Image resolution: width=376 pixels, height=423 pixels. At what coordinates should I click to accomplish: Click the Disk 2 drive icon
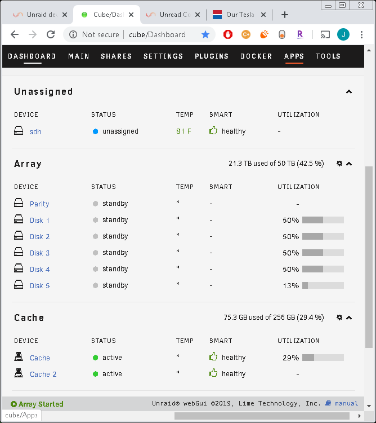(x=19, y=235)
